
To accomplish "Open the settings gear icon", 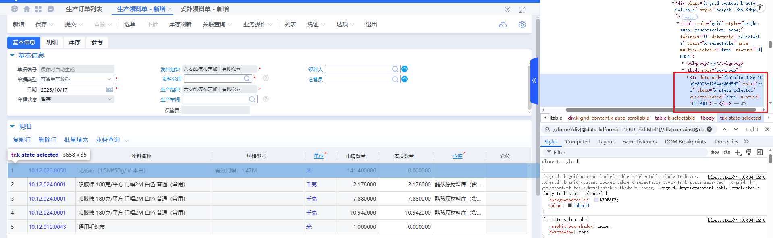I will point(522,25).
